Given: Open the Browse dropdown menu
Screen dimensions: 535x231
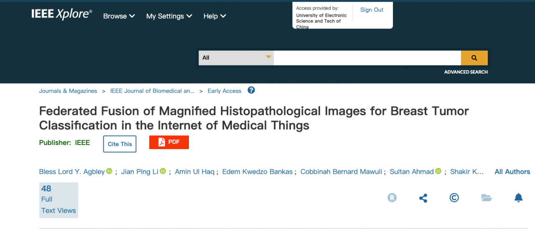Looking at the screenshot, I should coord(119,16).
